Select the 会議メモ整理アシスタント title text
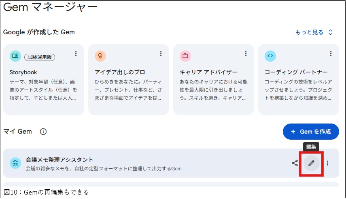The width and height of the screenshot is (346, 199). [x=59, y=159]
